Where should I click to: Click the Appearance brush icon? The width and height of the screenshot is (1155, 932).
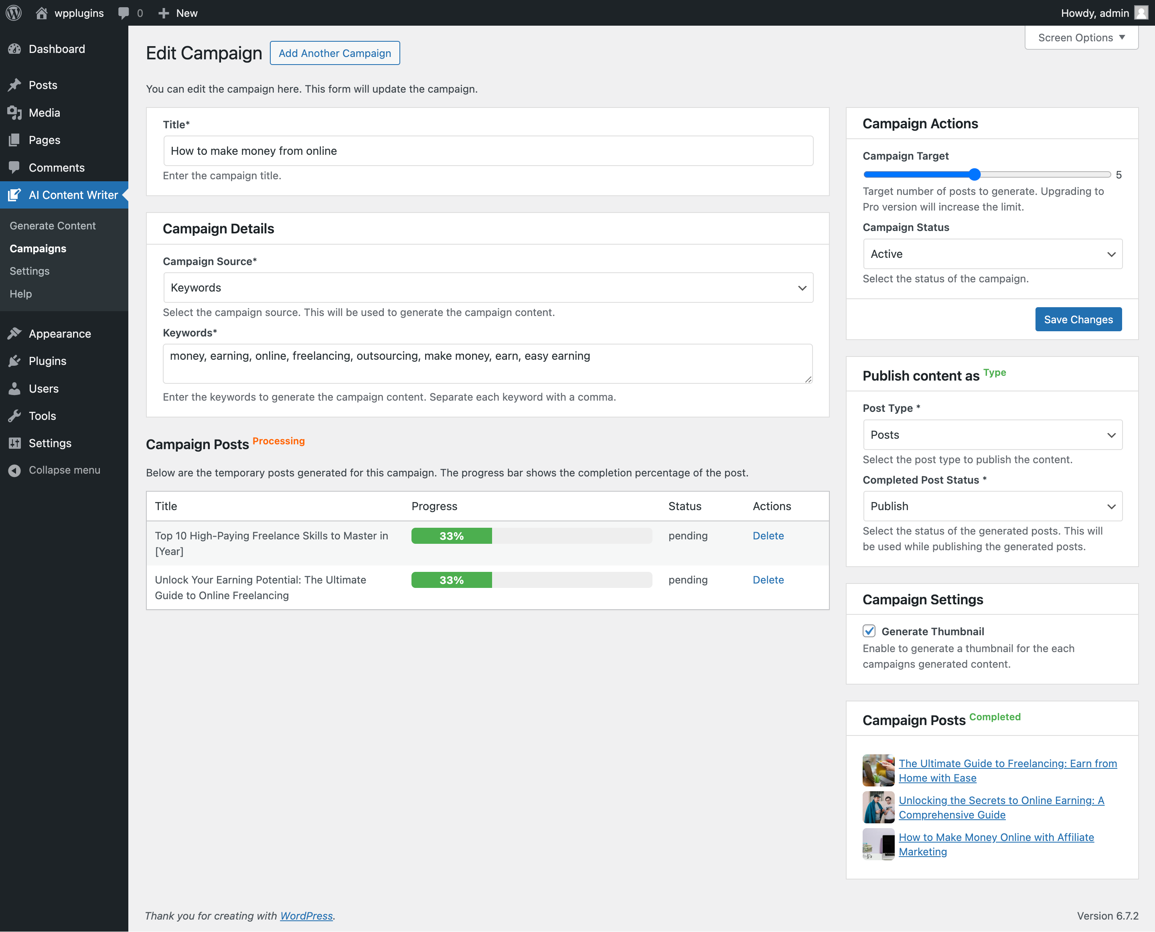(x=14, y=333)
